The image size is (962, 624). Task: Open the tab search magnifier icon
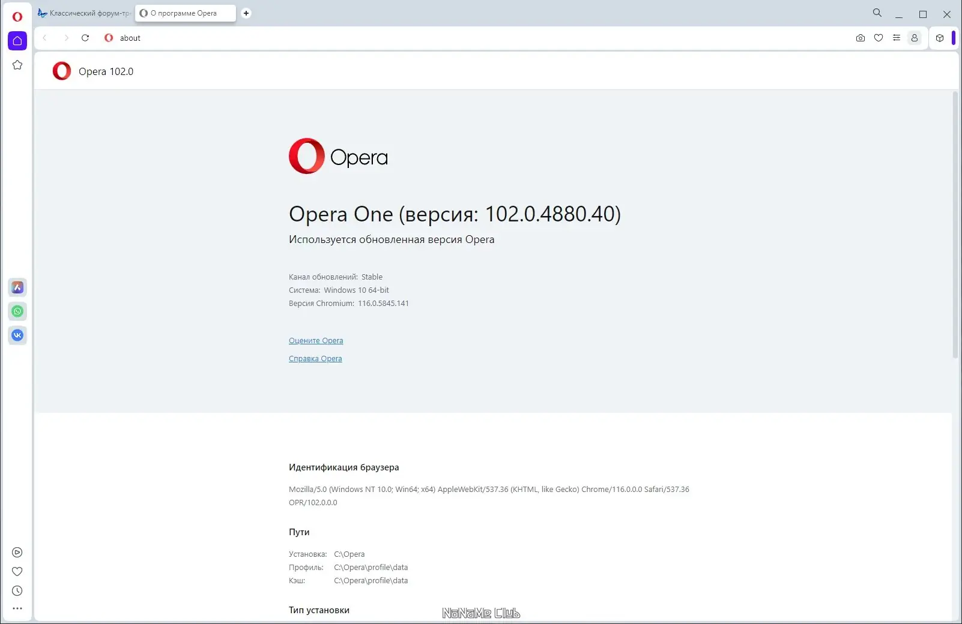point(877,13)
